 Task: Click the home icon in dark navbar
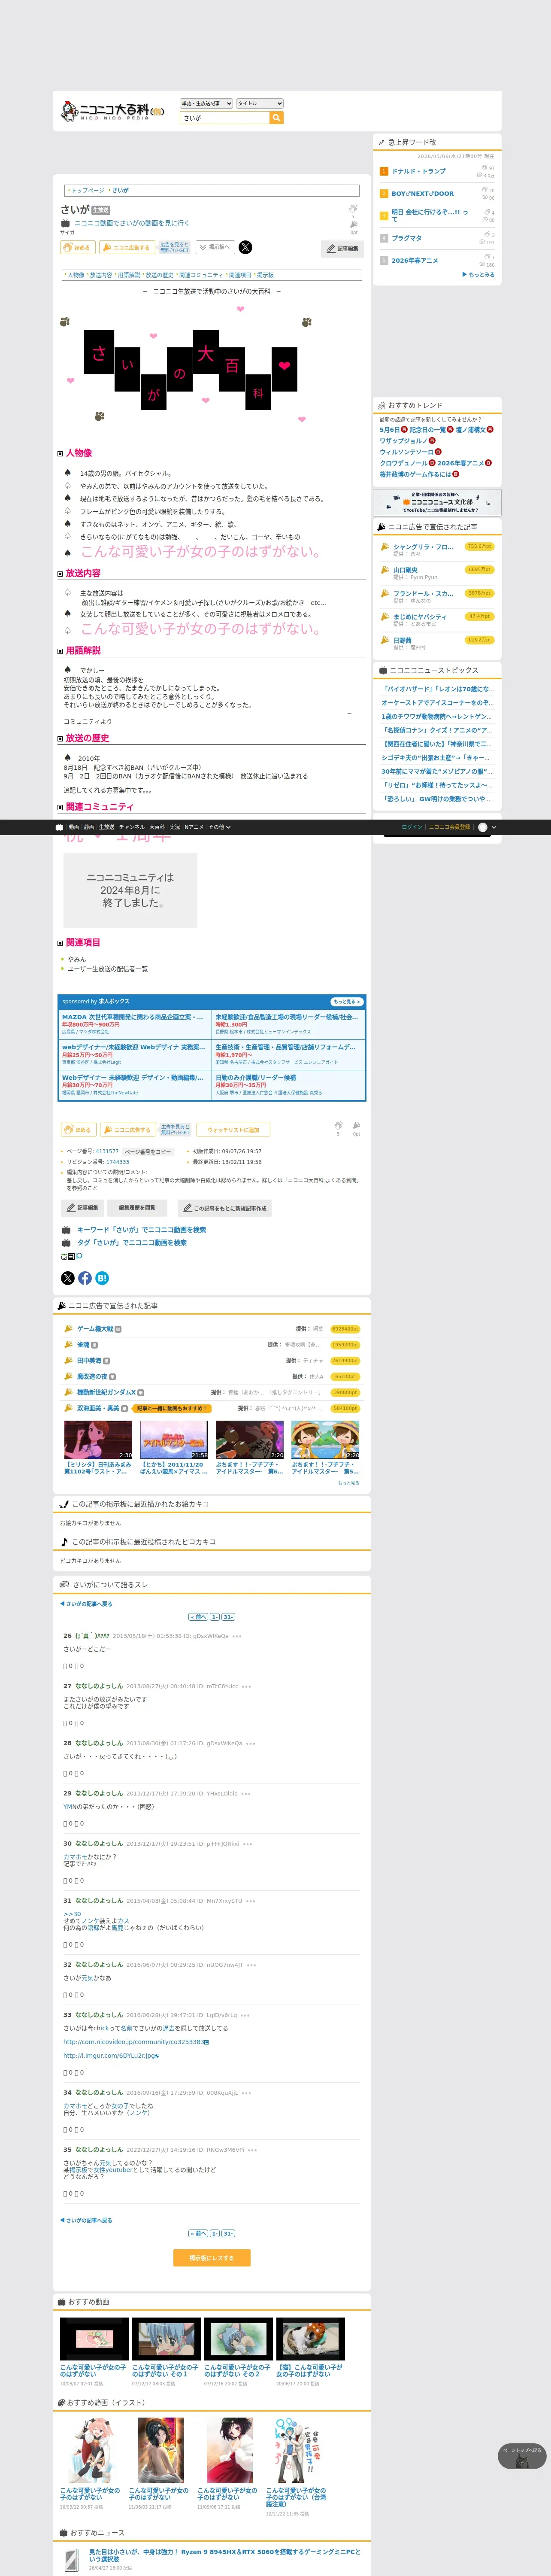pos(59,827)
